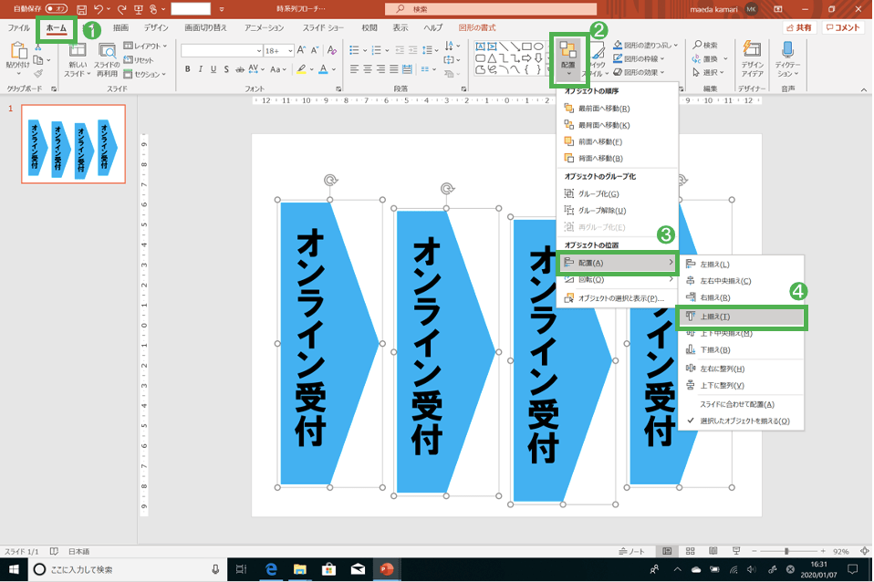The width and height of the screenshot is (874, 582).
Task: Switch to the デザイン tab
Action: pos(156,28)
